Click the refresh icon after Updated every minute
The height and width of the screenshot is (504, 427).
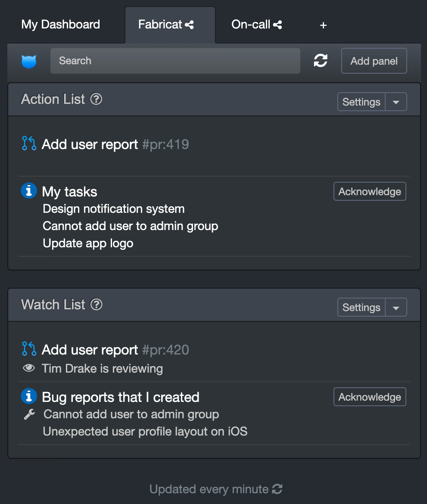coord(277,489)
